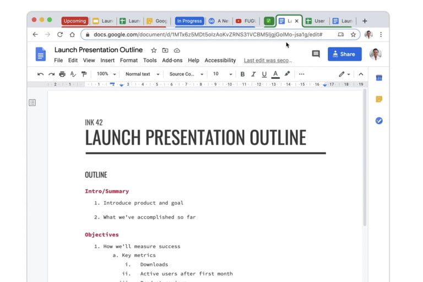Open Last edit was seconds ago link
This screenshot has width=423, height=282.
(268, 61)
